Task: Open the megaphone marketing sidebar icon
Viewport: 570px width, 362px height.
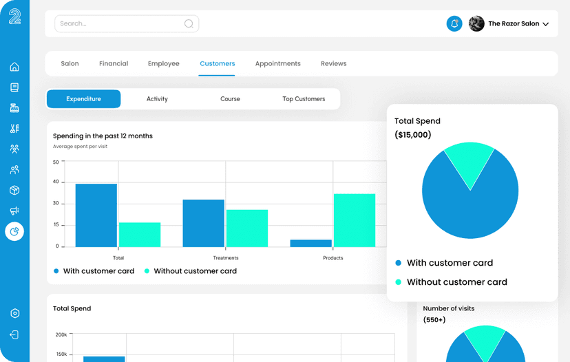Action: click(x=14, y=211)
